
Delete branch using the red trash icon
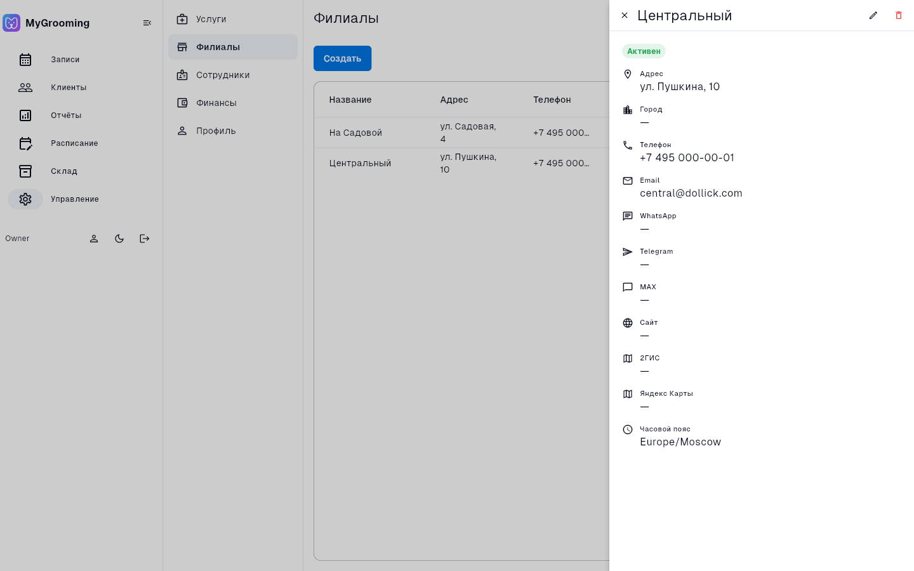point(899,15)
